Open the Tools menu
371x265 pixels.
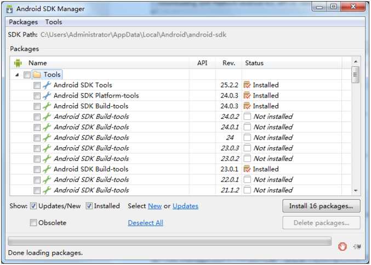tap(54, 22)
